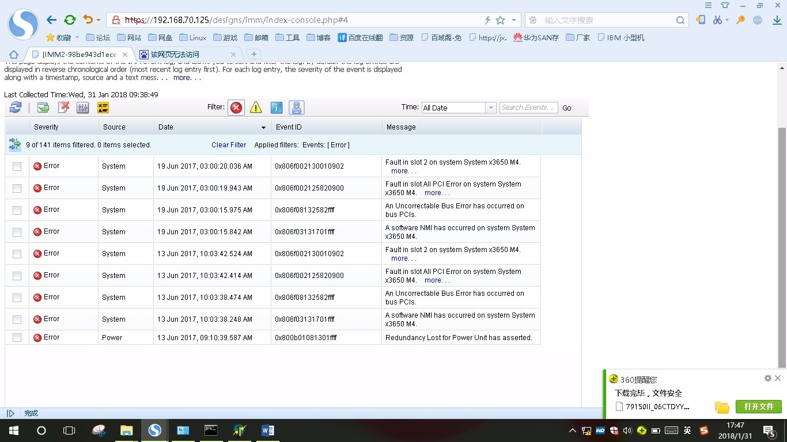Click the orange Undo closed tab icon
Screen dimensions: 787x442
[88, 20]
